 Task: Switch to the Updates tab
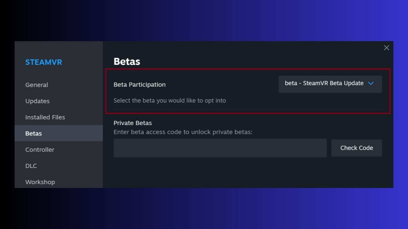coord(37,101)
